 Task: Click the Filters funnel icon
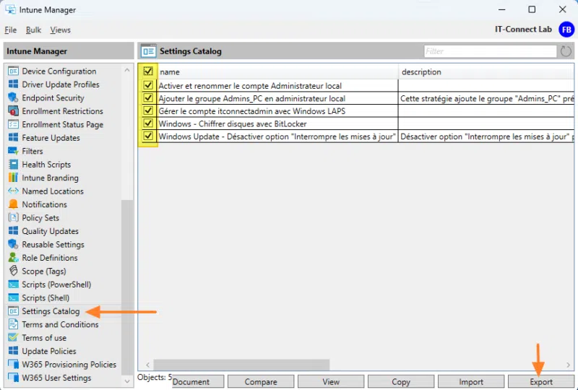pyautogui.click(x=13, y=151)
